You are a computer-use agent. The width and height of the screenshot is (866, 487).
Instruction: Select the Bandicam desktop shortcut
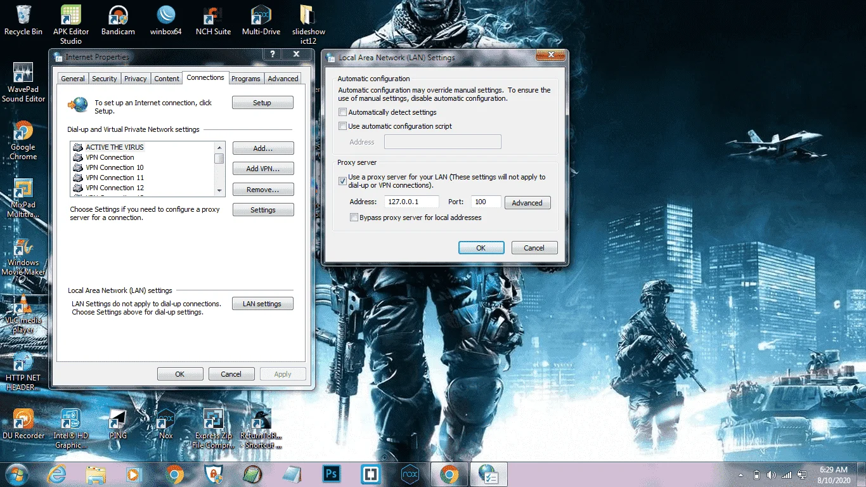119,20
